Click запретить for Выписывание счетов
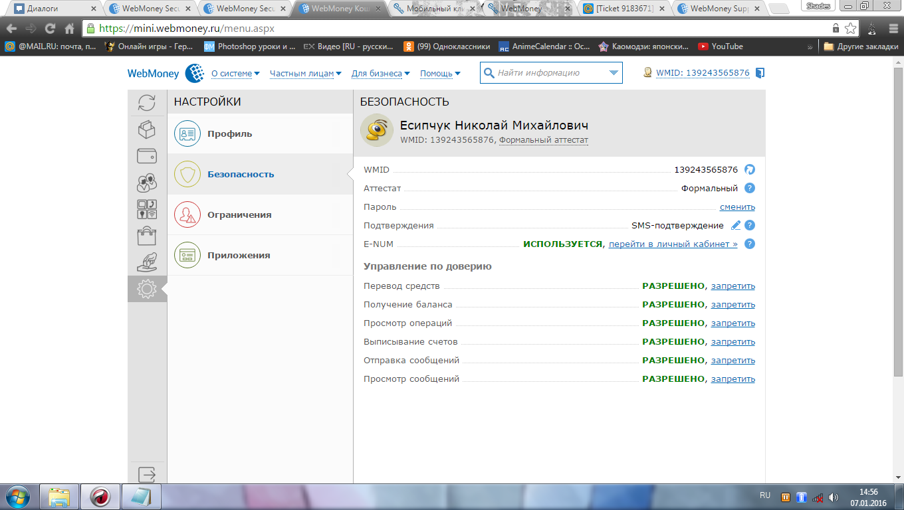904x510 pixels. point(733,341)
